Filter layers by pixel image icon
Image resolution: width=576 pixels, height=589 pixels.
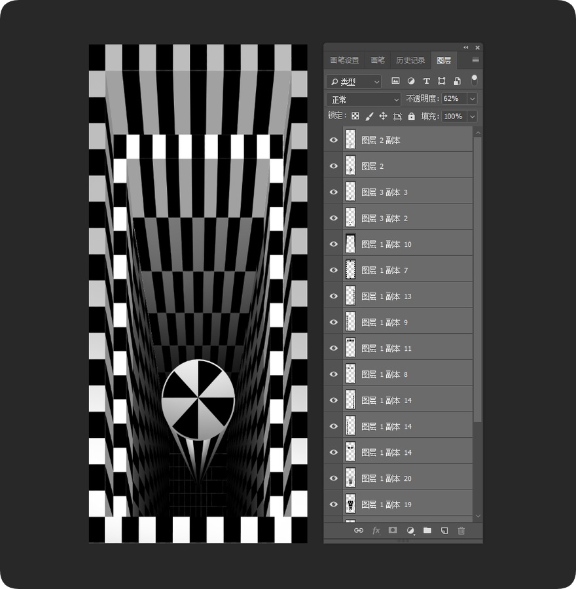point(395,80)
